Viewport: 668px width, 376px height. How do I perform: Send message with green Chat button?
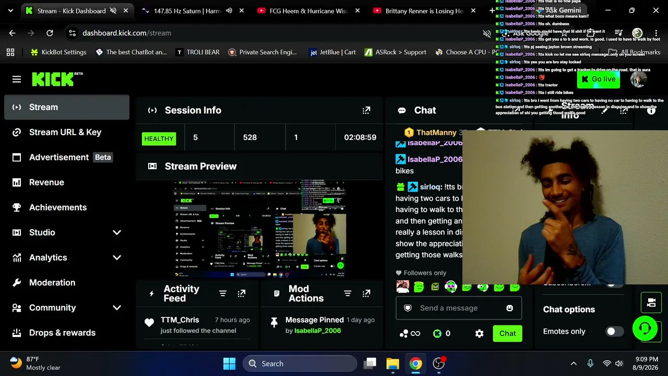pyautogui.click(x=507, y=333)
